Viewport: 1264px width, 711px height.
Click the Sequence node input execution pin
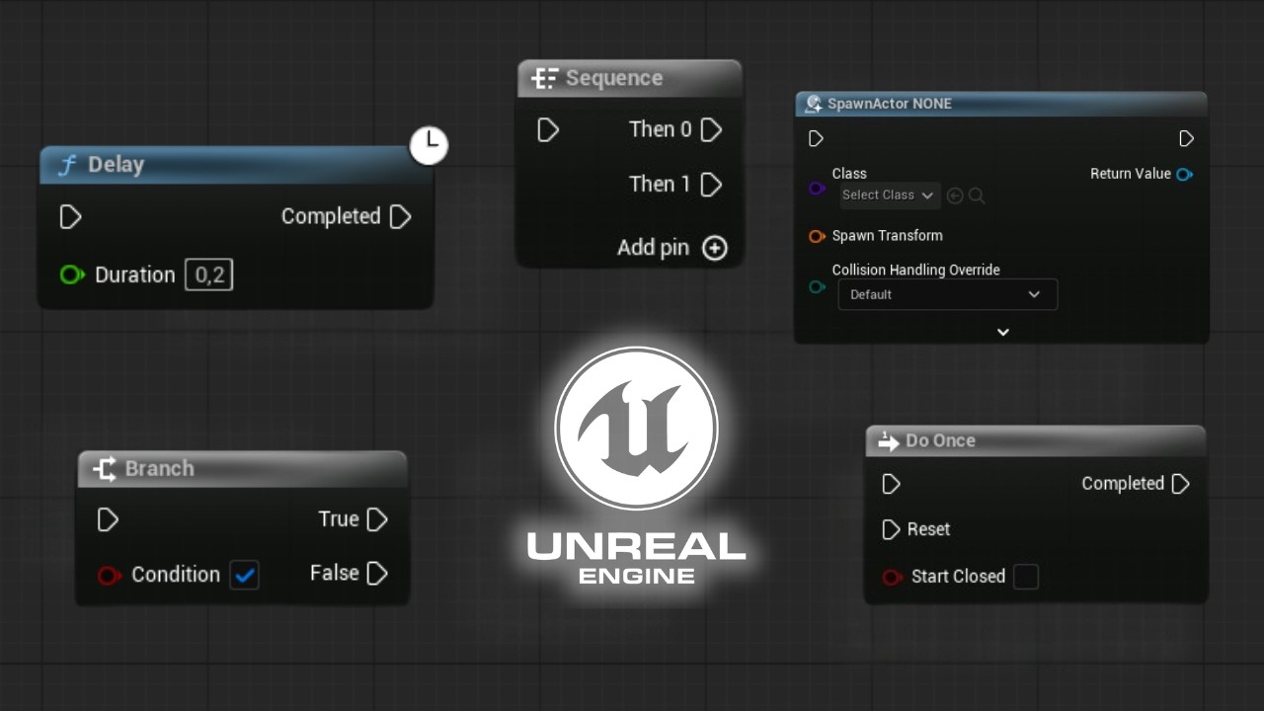tap(548, 129)
